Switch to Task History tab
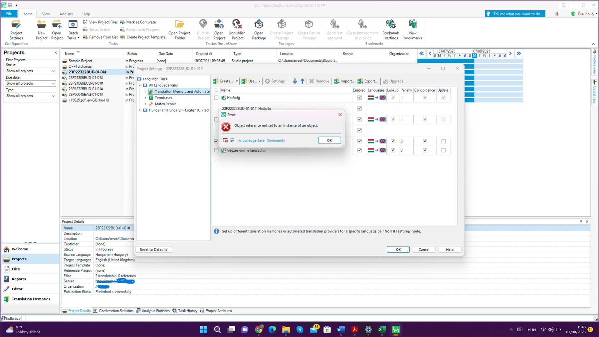599x337 pixels. [x=185, y=311]
